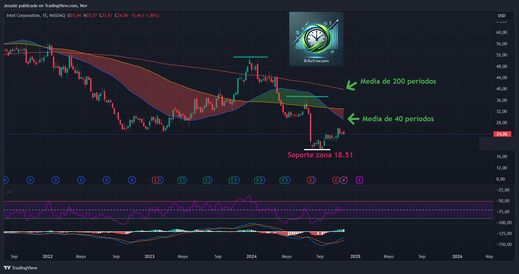Click the Intel Corporation symbol title
Viewport: 519px width, 274px height.
click(23, 15)
